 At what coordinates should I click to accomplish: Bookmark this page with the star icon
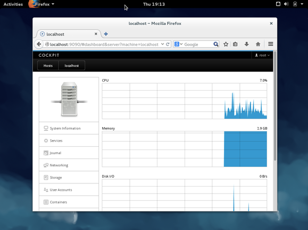[x=226, y=44]
